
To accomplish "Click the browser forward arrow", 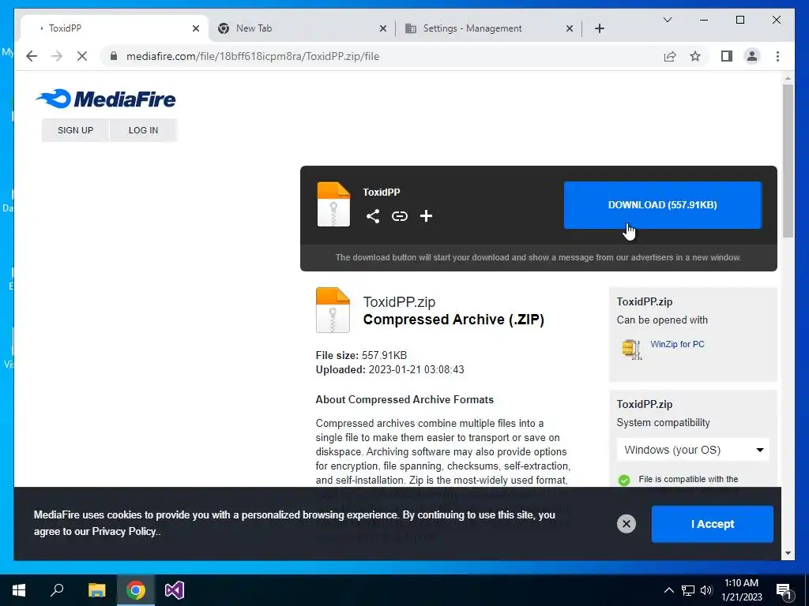I will (57, 56).
